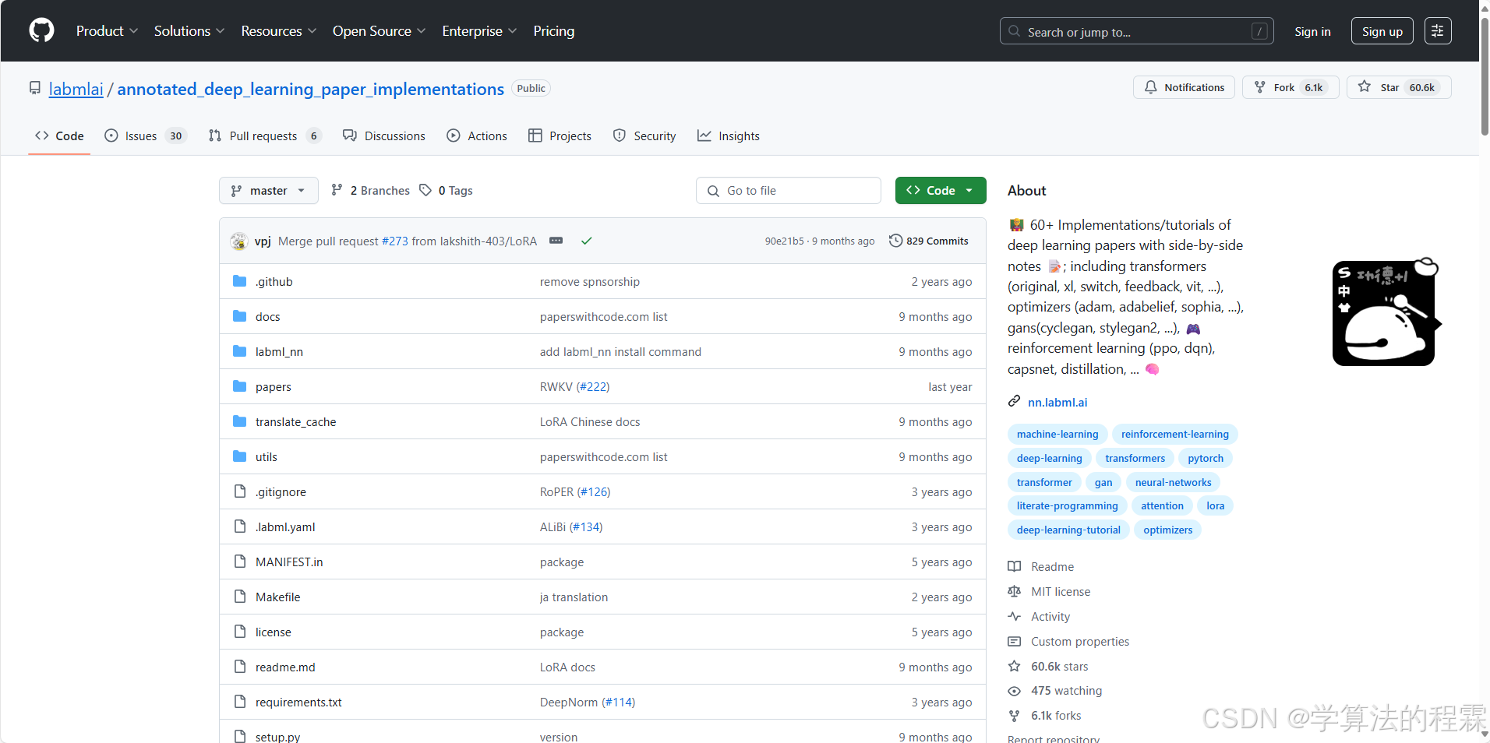Open the Security tab
This screenshot has height=743, width=1490.
(x=644, y=136)
